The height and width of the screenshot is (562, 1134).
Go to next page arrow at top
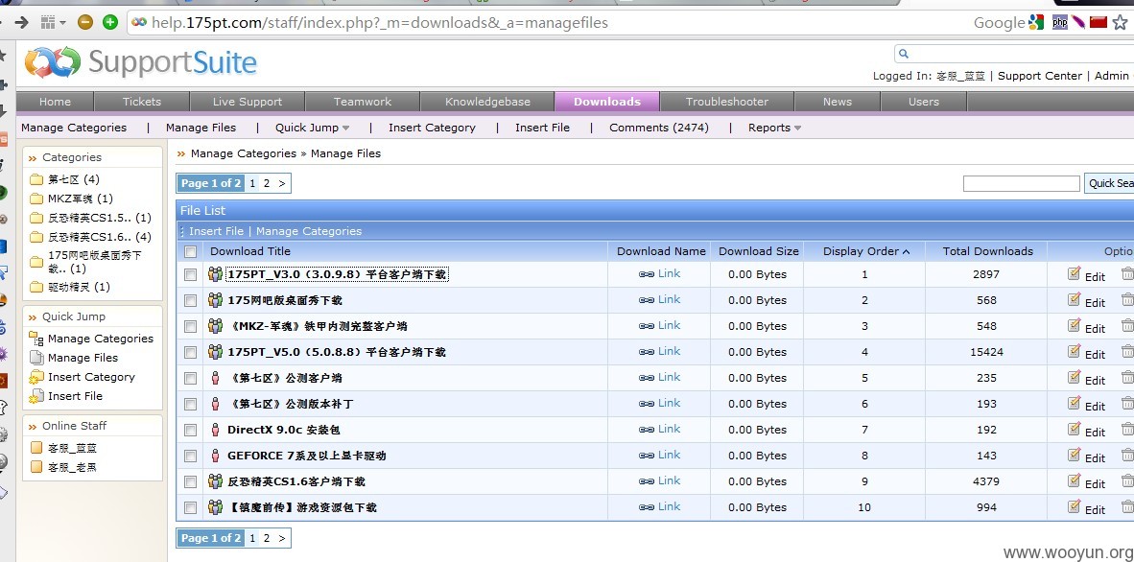point(282,183)
